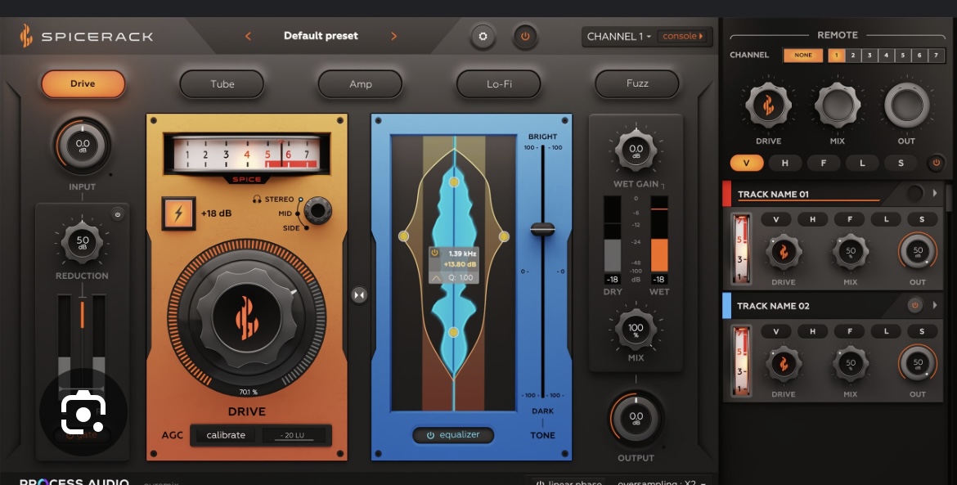Select V on Track Name 01

pyautogui.click(x=776, y=219)
